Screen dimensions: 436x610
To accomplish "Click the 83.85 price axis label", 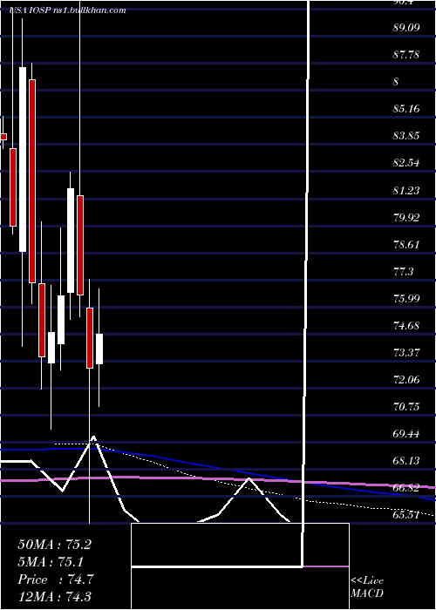I will pyautogui.click(x=406, y=136).
